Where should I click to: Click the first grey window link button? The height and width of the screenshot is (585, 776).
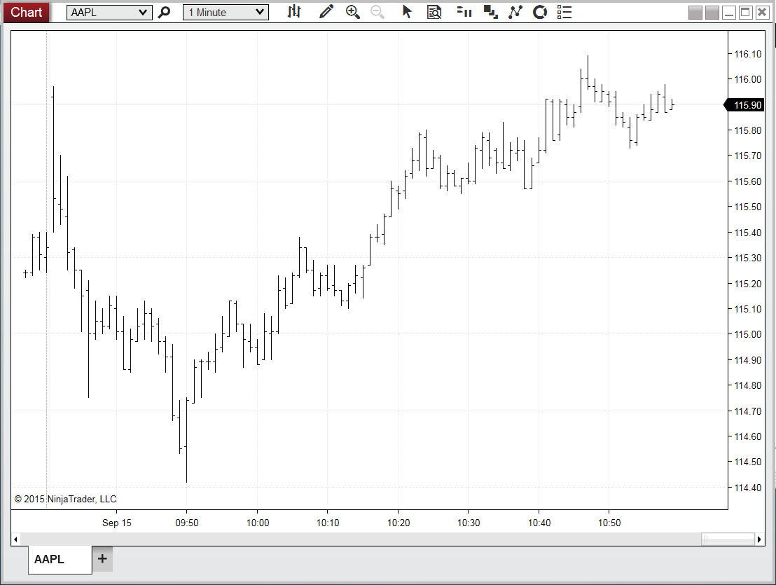coord(695,13)
